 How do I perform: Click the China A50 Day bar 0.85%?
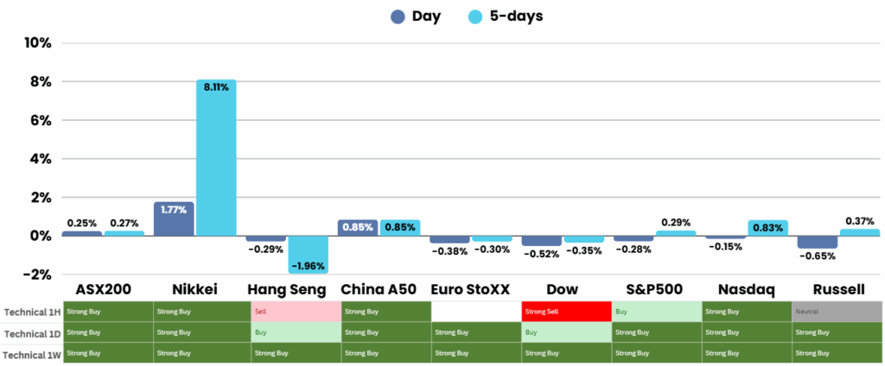[358, 228]
